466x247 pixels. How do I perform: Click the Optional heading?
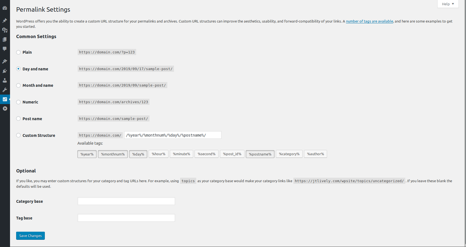pyautogui.click(x=26, y=171)
